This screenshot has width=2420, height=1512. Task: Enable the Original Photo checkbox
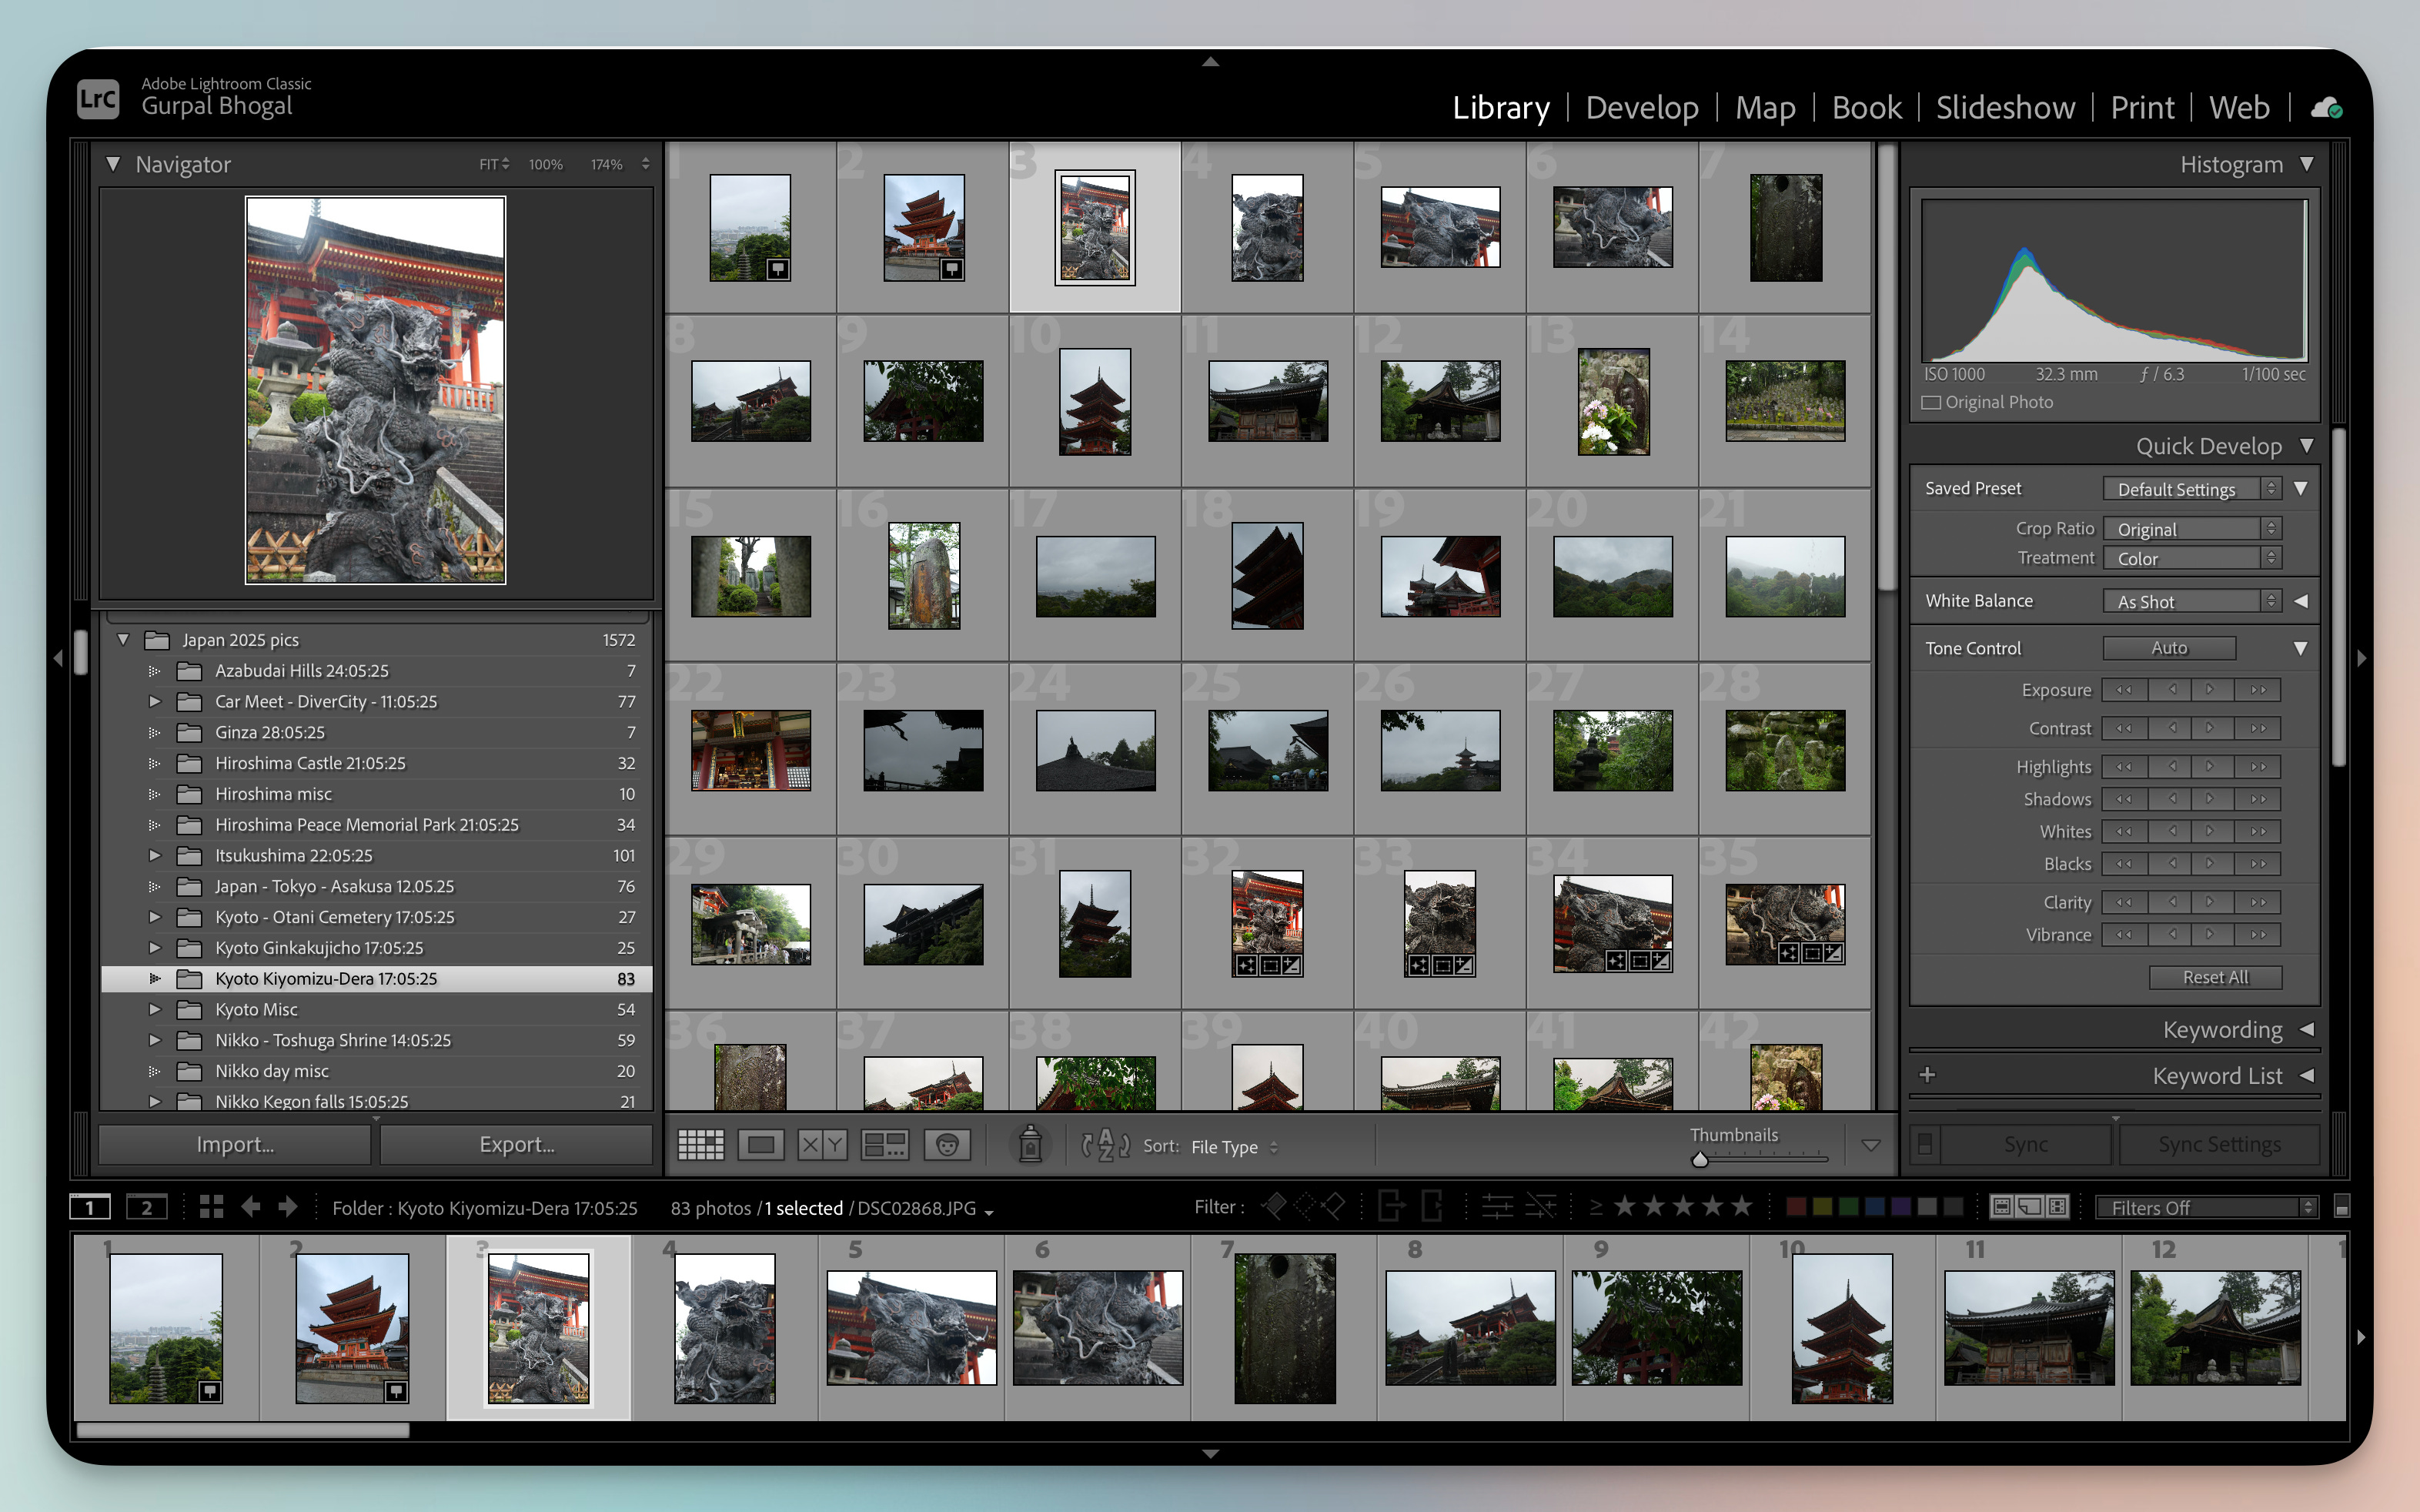[1931, 402]
